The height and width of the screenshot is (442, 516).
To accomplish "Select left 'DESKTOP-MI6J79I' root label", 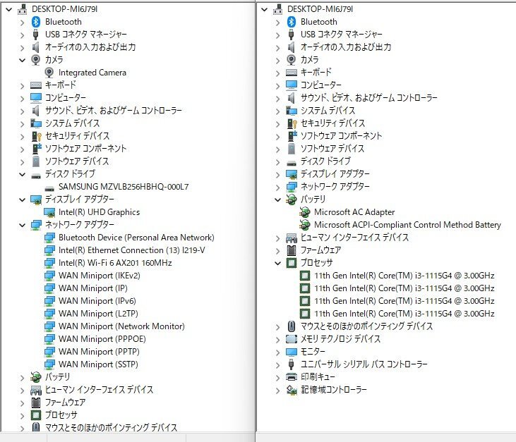I will [64, 9].
